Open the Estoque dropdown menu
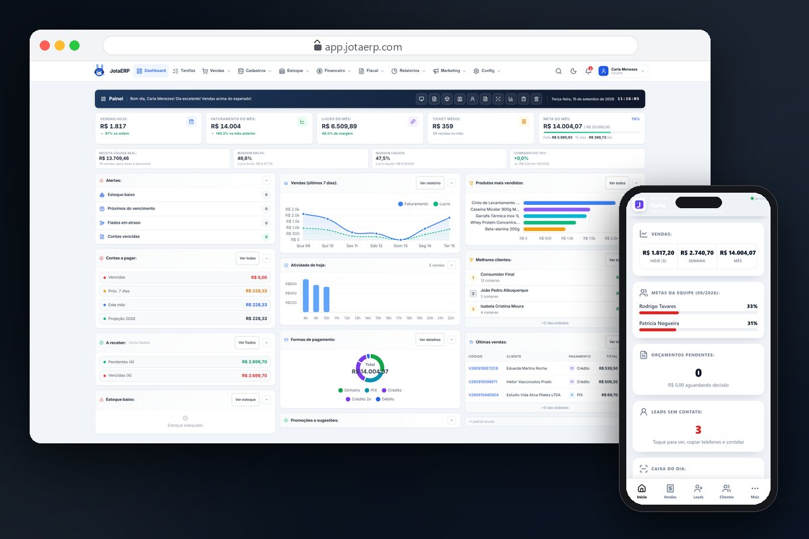Screen dimensions: 809x539 295,71
